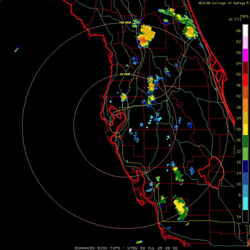Select the TH threshold label on the legend
This screenshot has width=250, height=250.
(x=239, y=217)
